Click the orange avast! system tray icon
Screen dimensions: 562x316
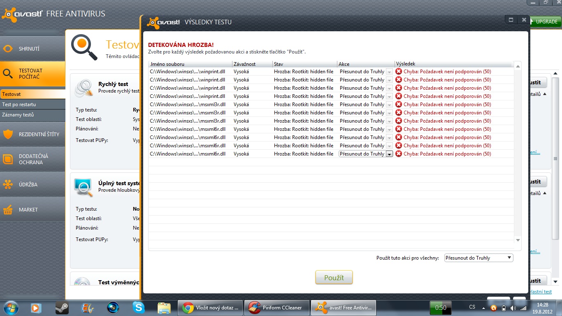pyautogui.click(x=494, y=308)
